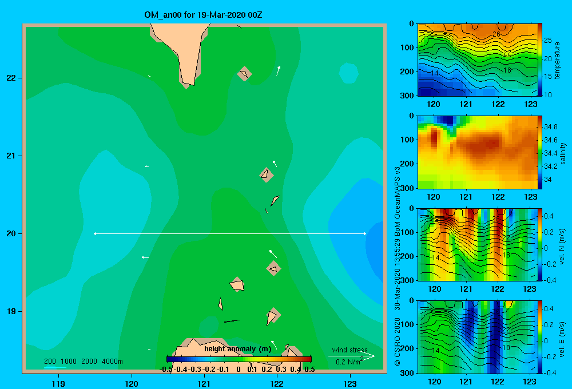Click the vel. E color scale bar
Screen dimensions: 572x389
pyautogui.click(x=540, y=337)
